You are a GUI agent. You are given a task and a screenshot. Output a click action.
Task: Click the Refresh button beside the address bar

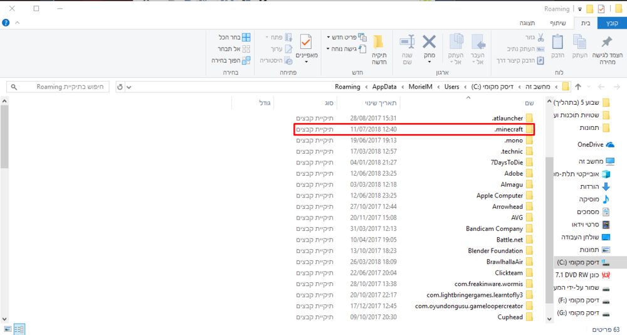[x=120, y=87]
